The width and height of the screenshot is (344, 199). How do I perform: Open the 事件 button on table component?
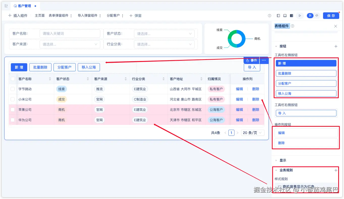252,60
